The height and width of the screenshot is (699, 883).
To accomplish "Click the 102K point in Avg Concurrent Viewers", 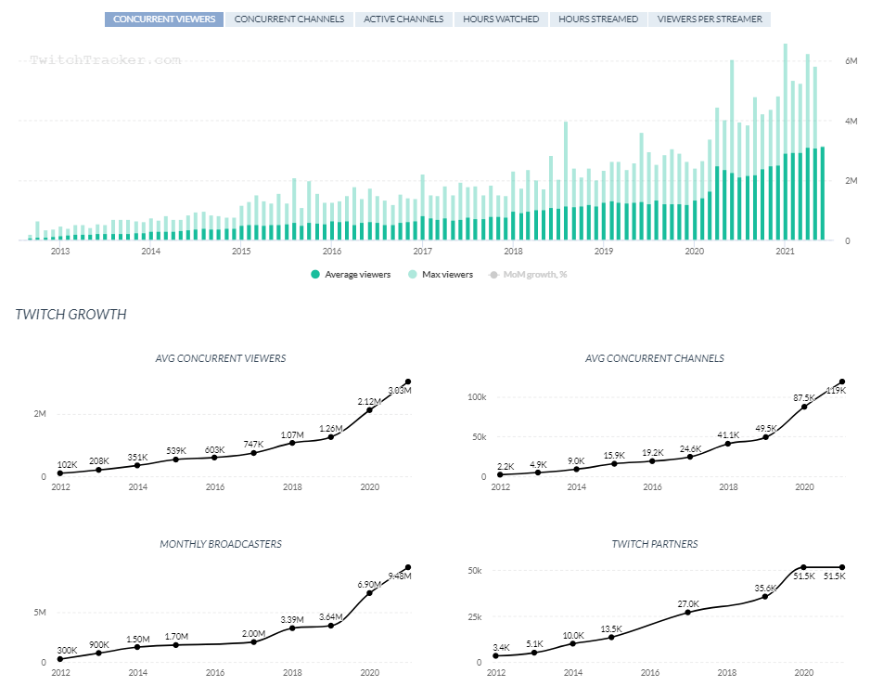I will pyautogui.click(x=60, y=473).
